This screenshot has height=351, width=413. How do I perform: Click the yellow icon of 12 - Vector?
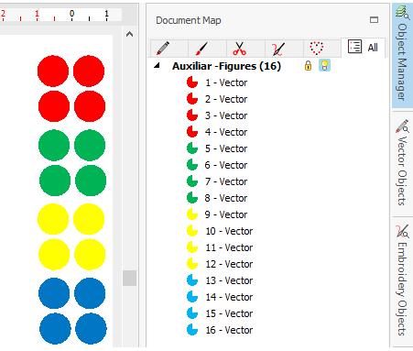(192, 264)
